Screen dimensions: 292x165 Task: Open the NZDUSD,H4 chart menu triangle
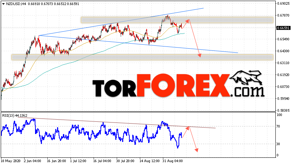(x=3, y=4)
